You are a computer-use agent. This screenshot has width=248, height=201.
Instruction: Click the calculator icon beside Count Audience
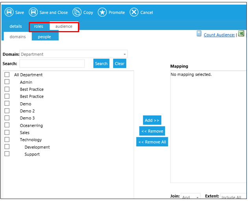[199, 34]
